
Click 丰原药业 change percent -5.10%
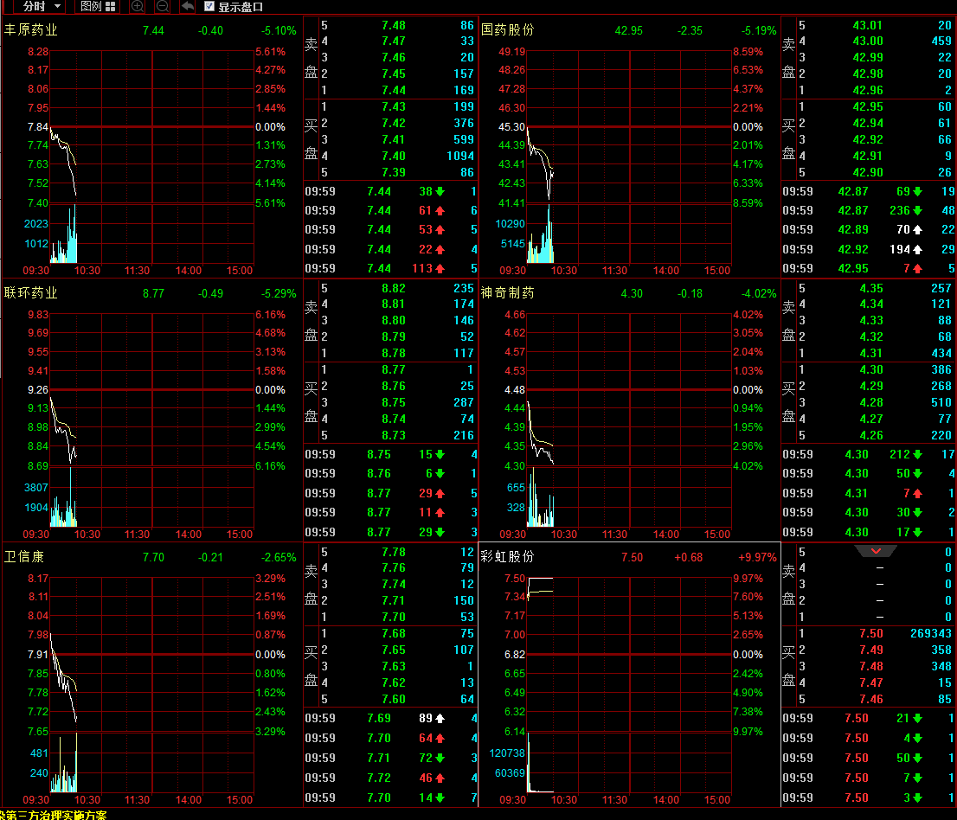[x=279, y=30]
